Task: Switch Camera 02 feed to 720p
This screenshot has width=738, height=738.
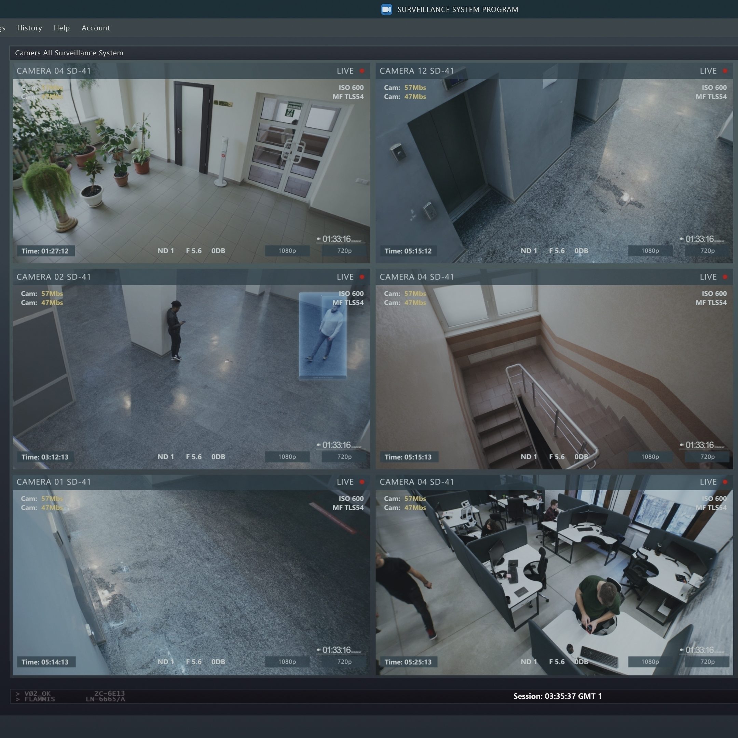Action: pos(344,457)
